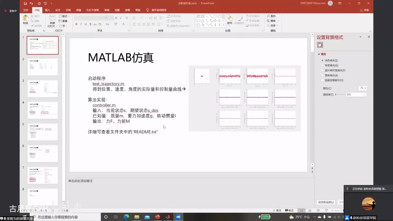The height and width of the screenshot is (221, 393).
Task: Select Picture or texture fill (图片或纹理填充)
Action: point(333,70)
